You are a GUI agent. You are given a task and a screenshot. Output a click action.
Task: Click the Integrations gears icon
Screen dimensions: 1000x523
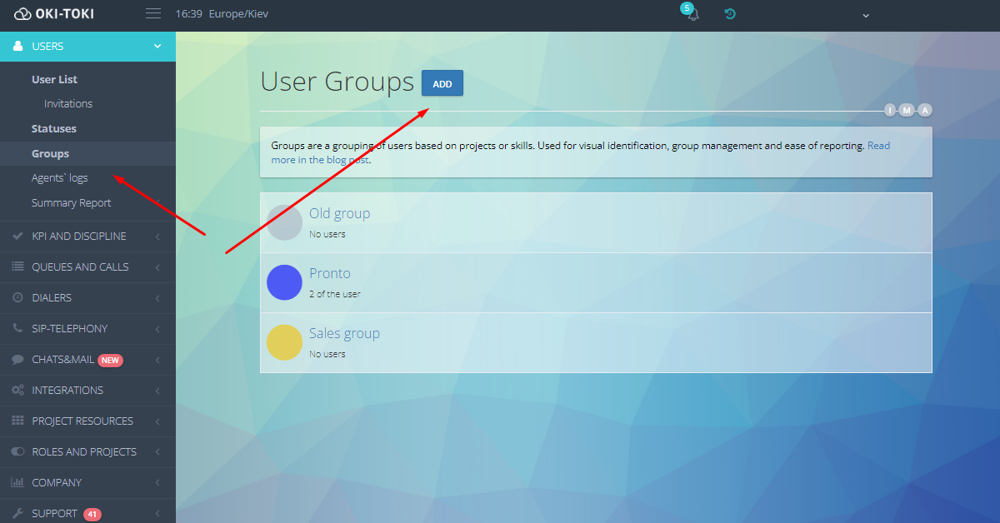coord(18,391)
